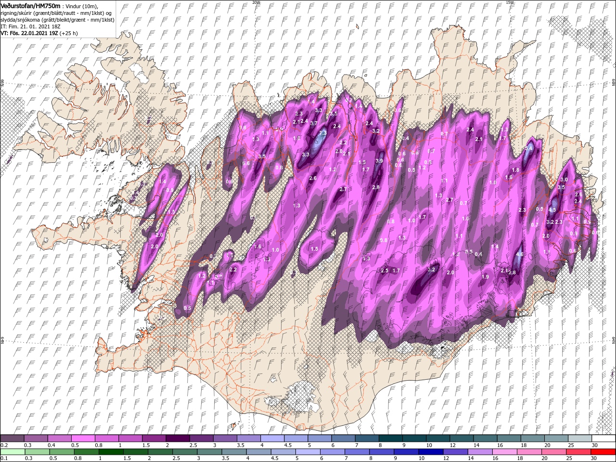
Task: Click the 3.7 value near the north coast
Action: (x=314, y=123)
